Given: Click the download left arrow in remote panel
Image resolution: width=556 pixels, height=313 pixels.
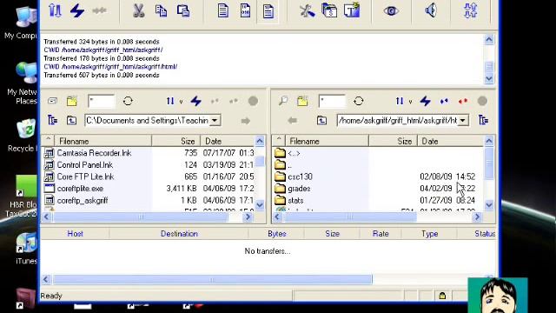Looking at the screenshot, I should coord(292,121).
